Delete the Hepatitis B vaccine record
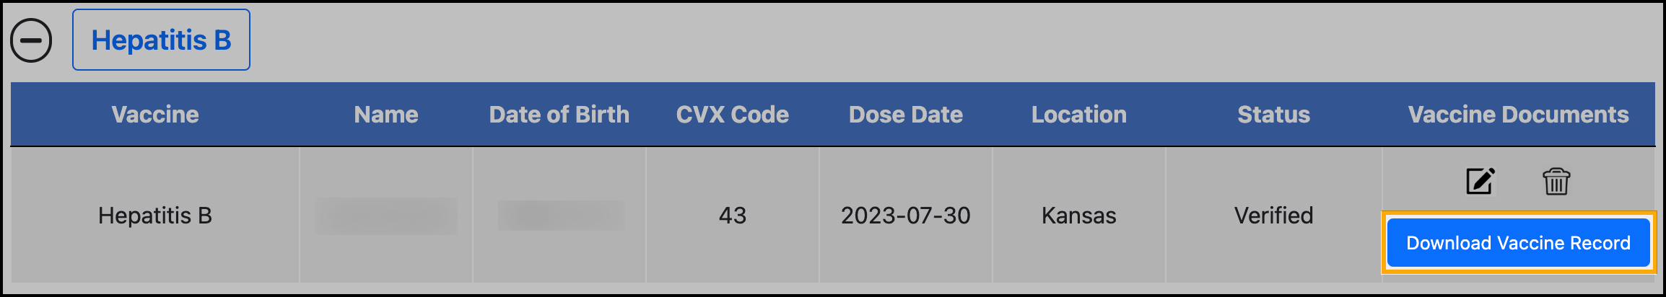This screenshot has height=297, width=1666. 1556,181
